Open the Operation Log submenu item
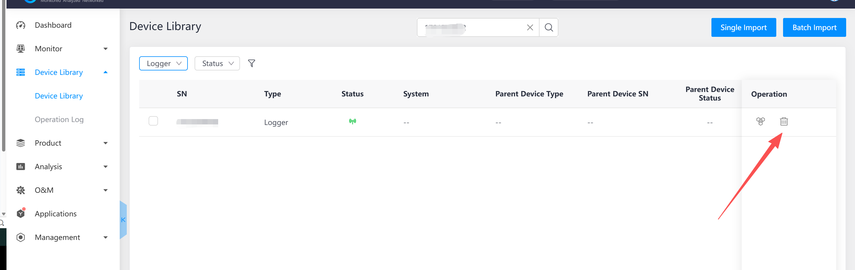The height and width of the screenshot is (270, 855). click(59, 119)
